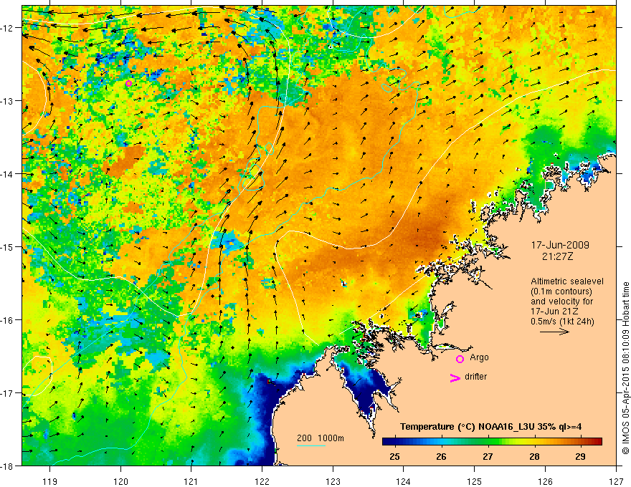Click the temperature color bar
Screen dimensions: 631x487
(x=492, y=442)
